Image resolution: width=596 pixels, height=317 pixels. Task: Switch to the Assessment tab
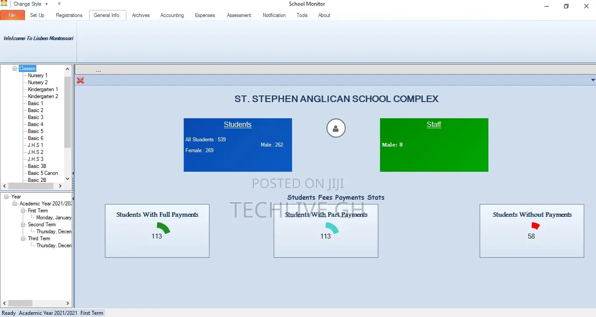[x=239, y=15]
